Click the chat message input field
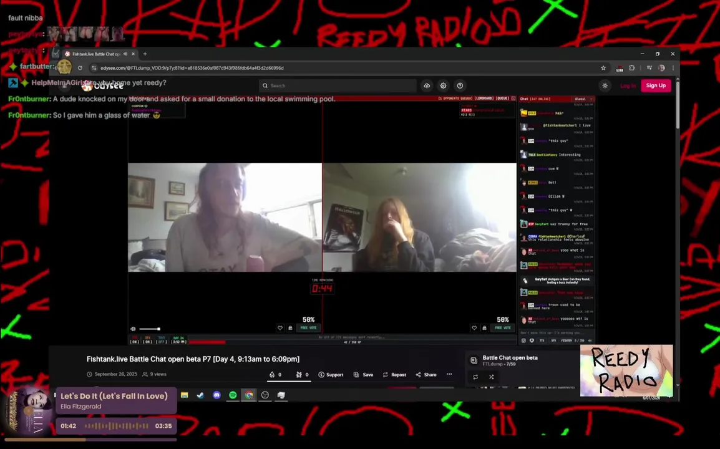720x449 pixels. pyautogui.click(x=557, y=333)
